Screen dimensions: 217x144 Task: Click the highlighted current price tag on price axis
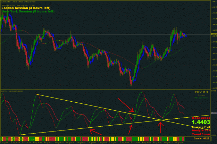(214, 34)
